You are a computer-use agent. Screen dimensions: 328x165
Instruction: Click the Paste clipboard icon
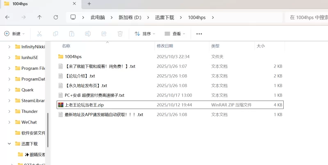pos(71,34)
